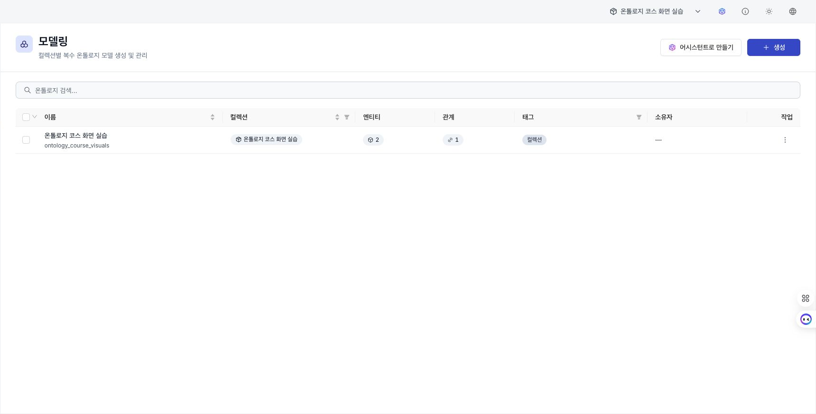Click the relation count badge 1
The width and height of the screenshot is (816, 414).
pyautogui.click(x=453, y=140)
